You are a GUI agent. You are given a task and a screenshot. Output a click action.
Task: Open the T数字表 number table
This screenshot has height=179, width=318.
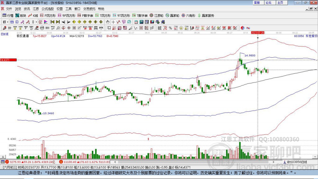(x=140, y=15)
